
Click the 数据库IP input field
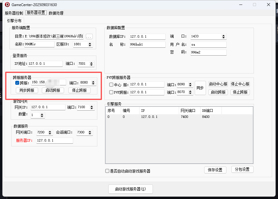point(147,36)
